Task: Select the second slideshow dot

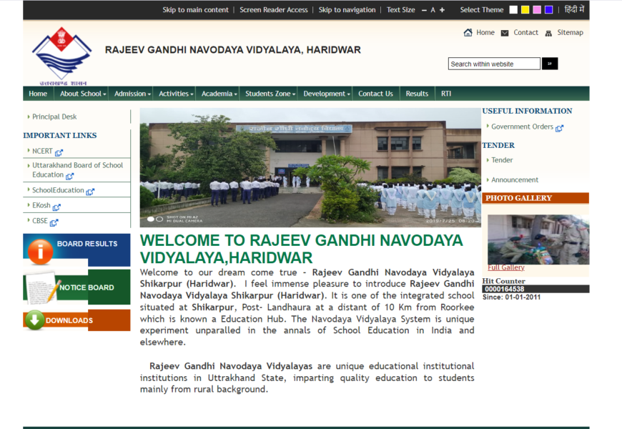Action: pyautogui.click(x=159, y=219)
